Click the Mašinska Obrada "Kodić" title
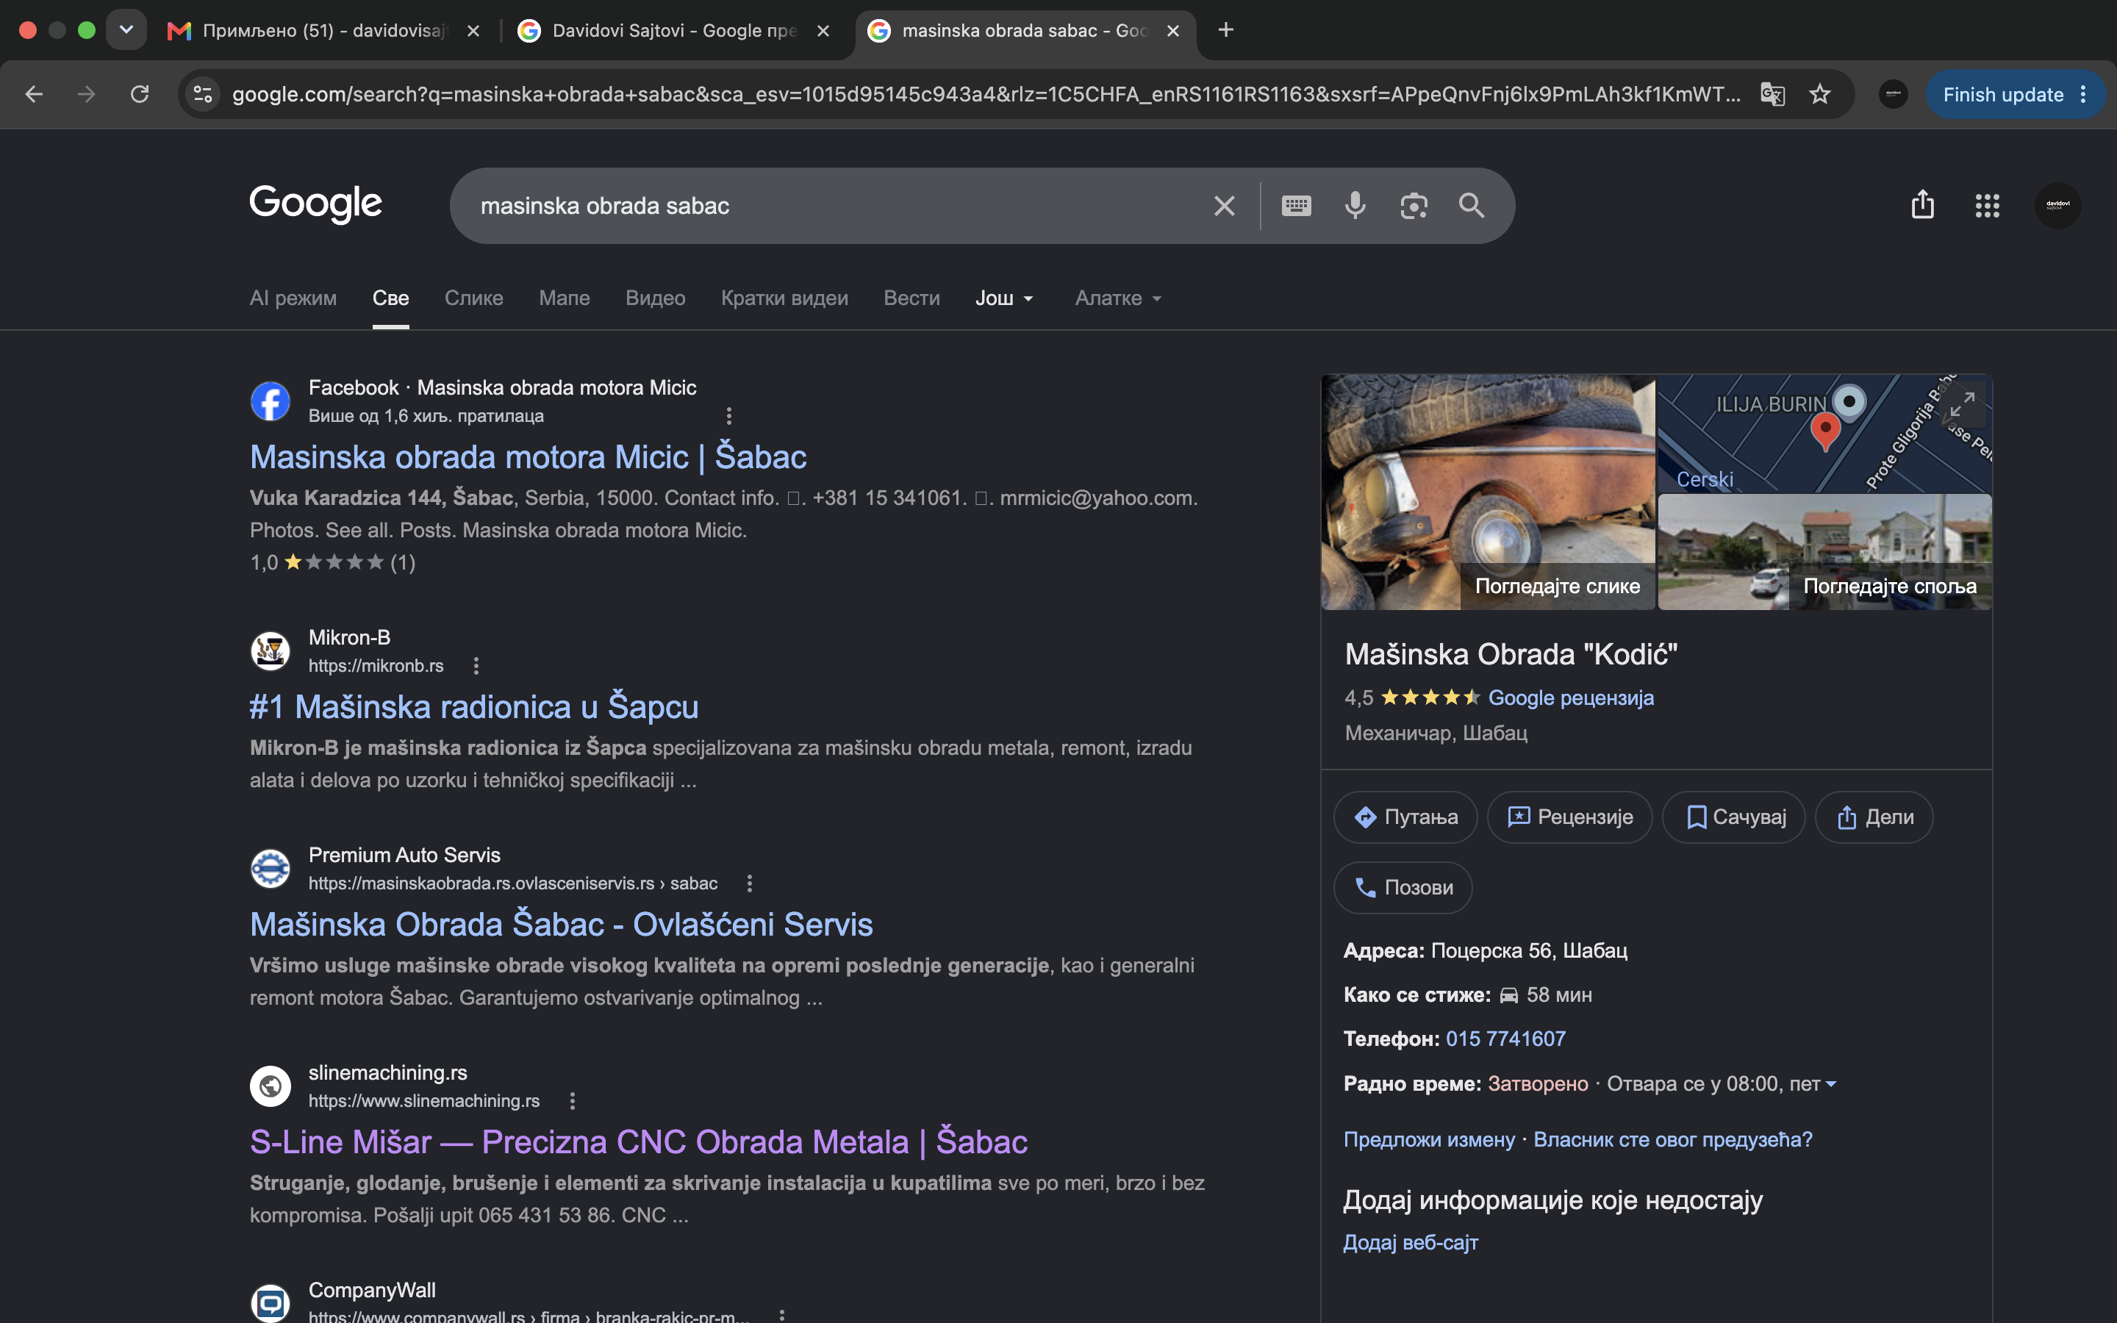Screen dimensions: 2117x1323 [x=1511, y=654]
